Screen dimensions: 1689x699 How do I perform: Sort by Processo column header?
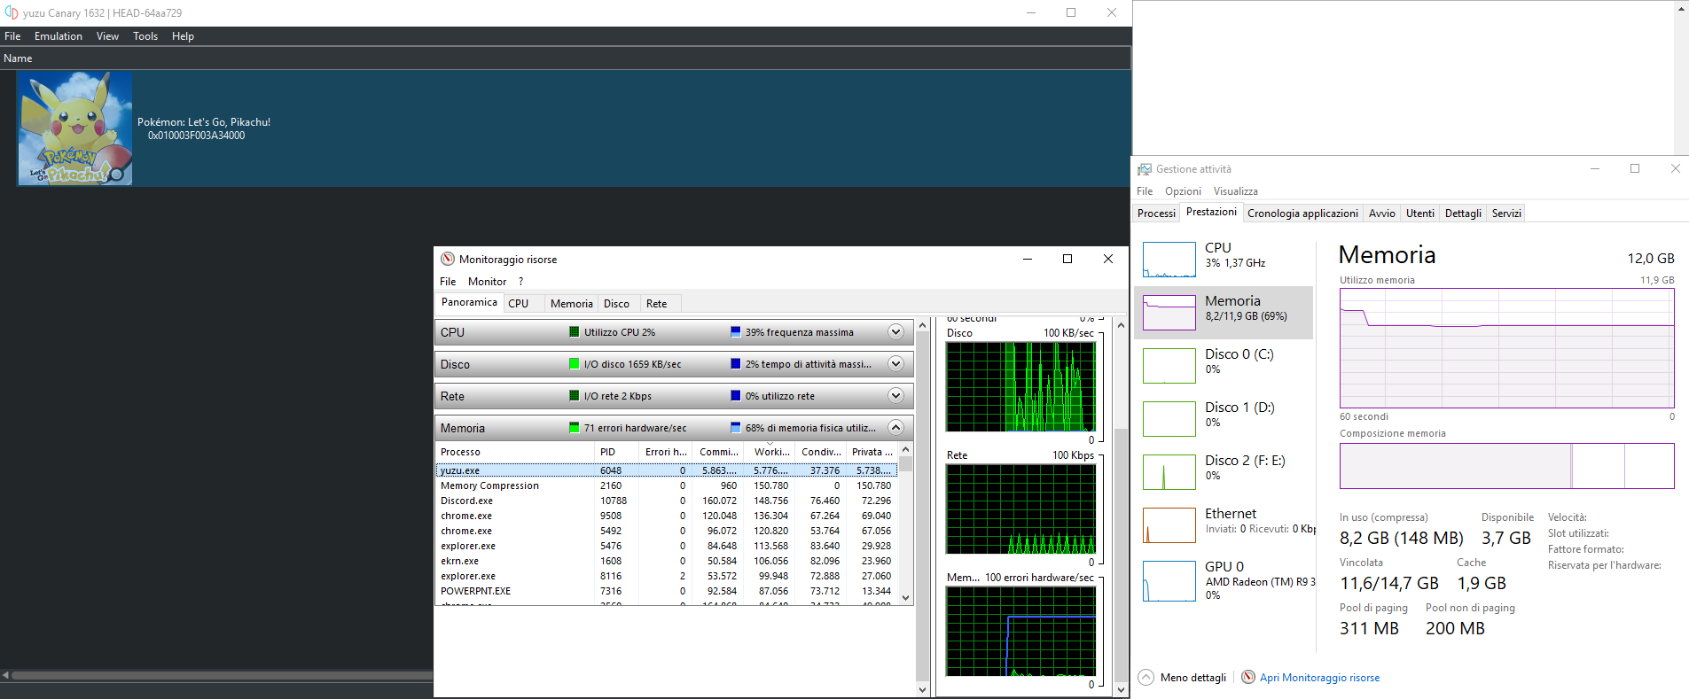click(514, 452)
